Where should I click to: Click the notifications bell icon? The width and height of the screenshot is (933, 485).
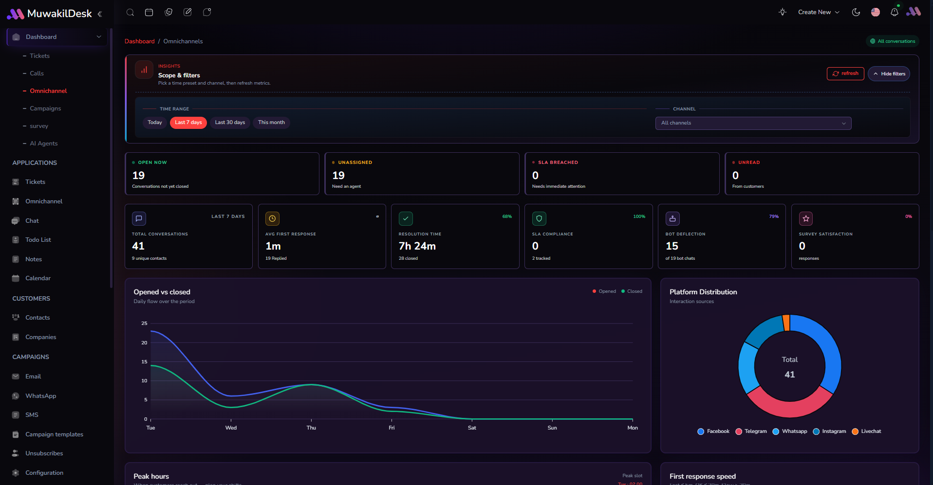point(895,12)
